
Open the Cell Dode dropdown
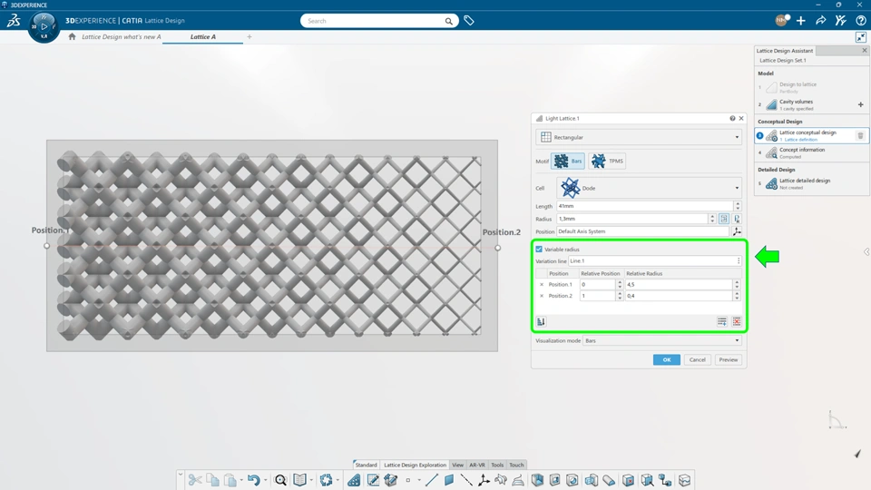[649, 189]
